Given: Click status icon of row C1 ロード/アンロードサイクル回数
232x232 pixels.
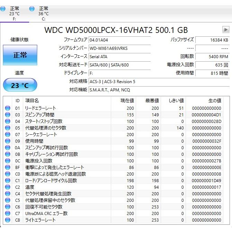Looking at the screenshot, I should pos(8,180).
